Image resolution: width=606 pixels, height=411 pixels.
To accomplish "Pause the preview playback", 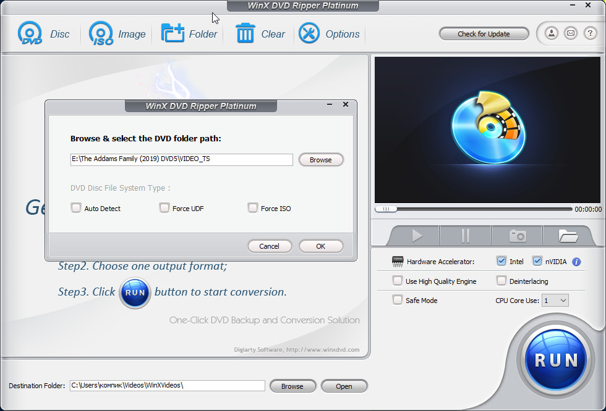I will (465, 236).
